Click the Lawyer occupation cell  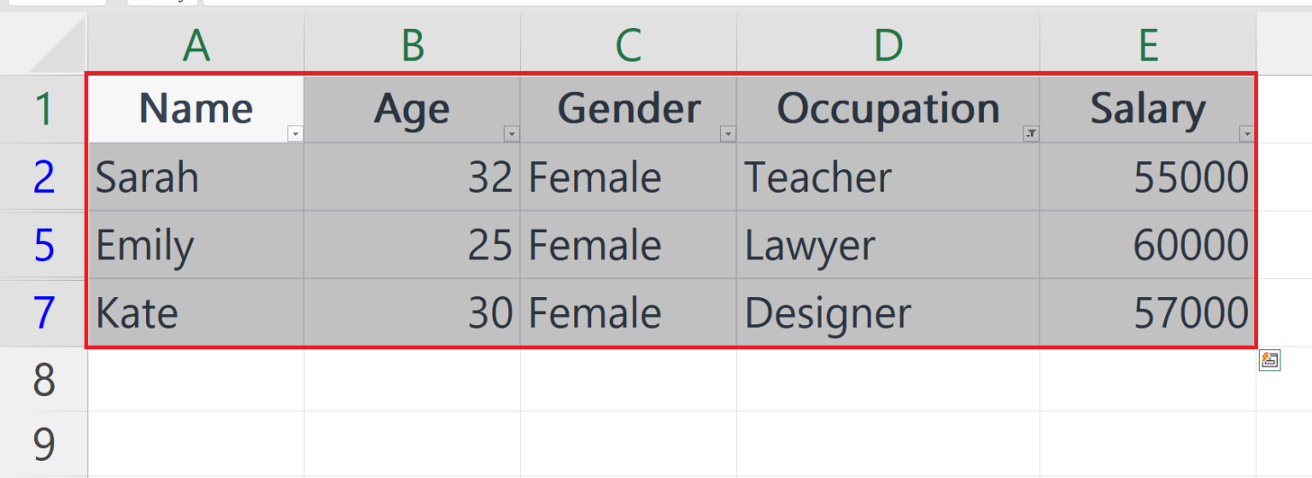(x=888, y=245)
